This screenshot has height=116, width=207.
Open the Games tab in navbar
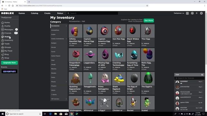(22, 13)
